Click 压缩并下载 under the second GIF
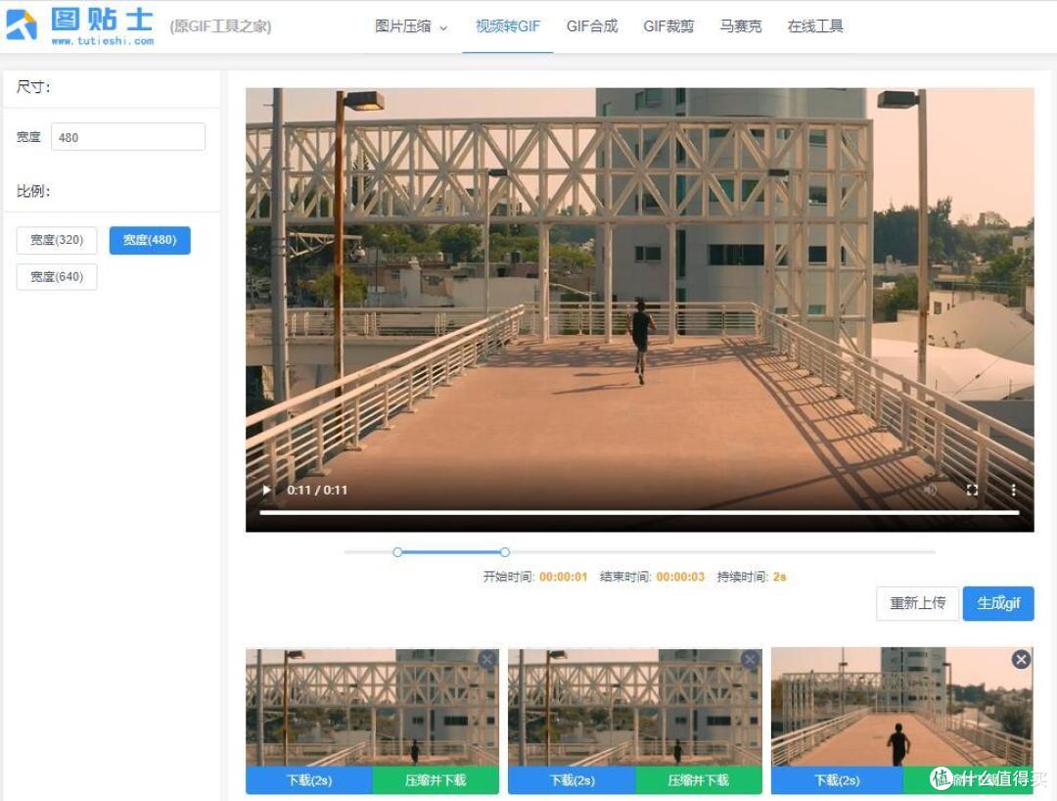 [699, 780]
